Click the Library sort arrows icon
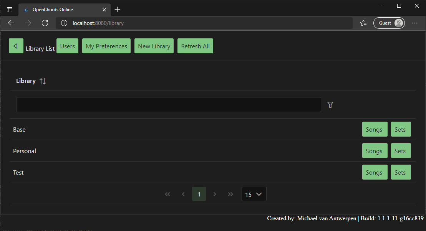 click(x=43, y=81)
